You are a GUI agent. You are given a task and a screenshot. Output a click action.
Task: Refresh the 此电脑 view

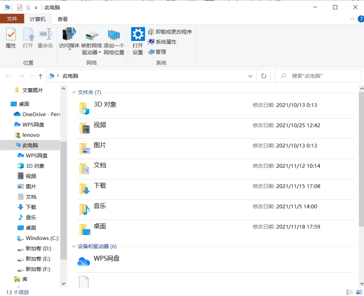263,76
